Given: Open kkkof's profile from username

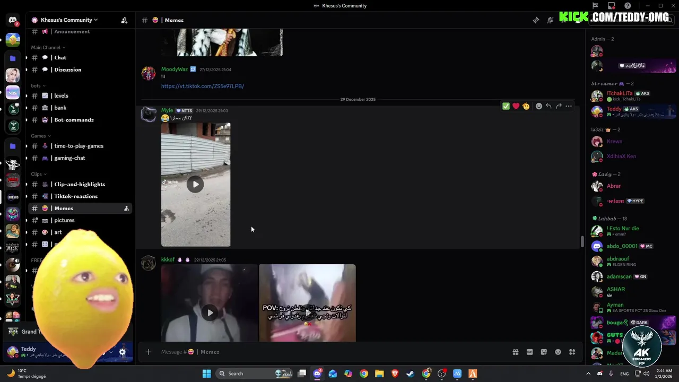Looking at the screenshot, I should (168, 260).
